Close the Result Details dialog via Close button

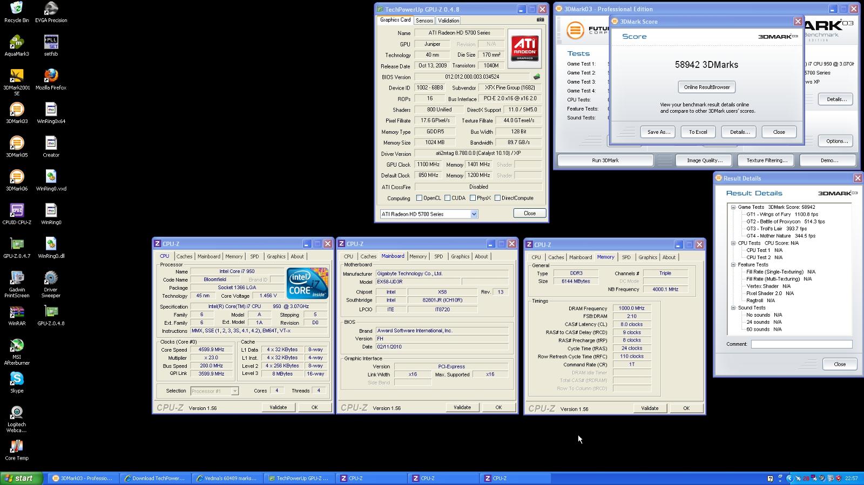(x=840, y=364)
